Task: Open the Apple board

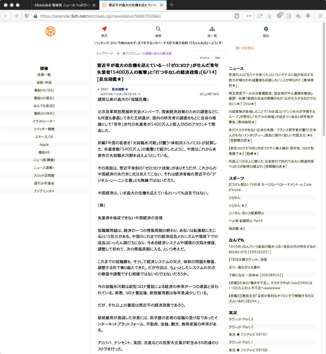Action: click(44, 145)
